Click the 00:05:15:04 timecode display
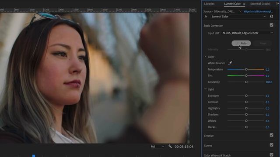This screenshot has width=280, height=157. [x=184, y=147]
